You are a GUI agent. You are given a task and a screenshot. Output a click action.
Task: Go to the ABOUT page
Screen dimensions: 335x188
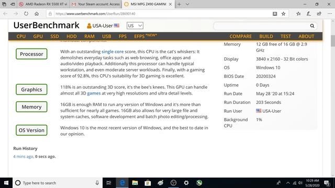pyautogui.click(x=306, y=36)
